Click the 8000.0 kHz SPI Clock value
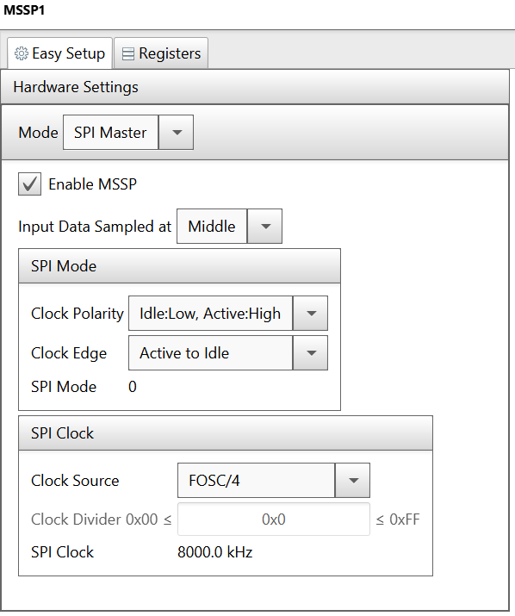This screenshot has width=515, height=616. pyautogui.click(x=215, y=552)
